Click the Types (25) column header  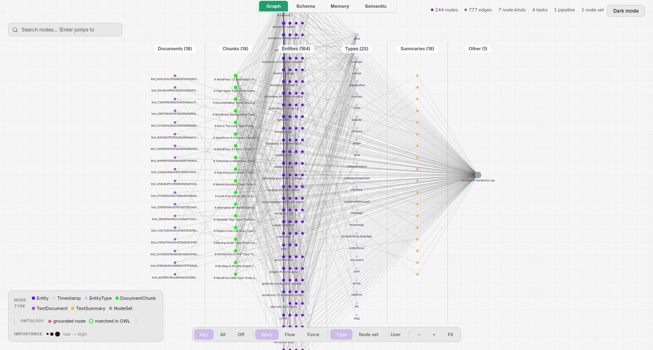click(357, 49)
